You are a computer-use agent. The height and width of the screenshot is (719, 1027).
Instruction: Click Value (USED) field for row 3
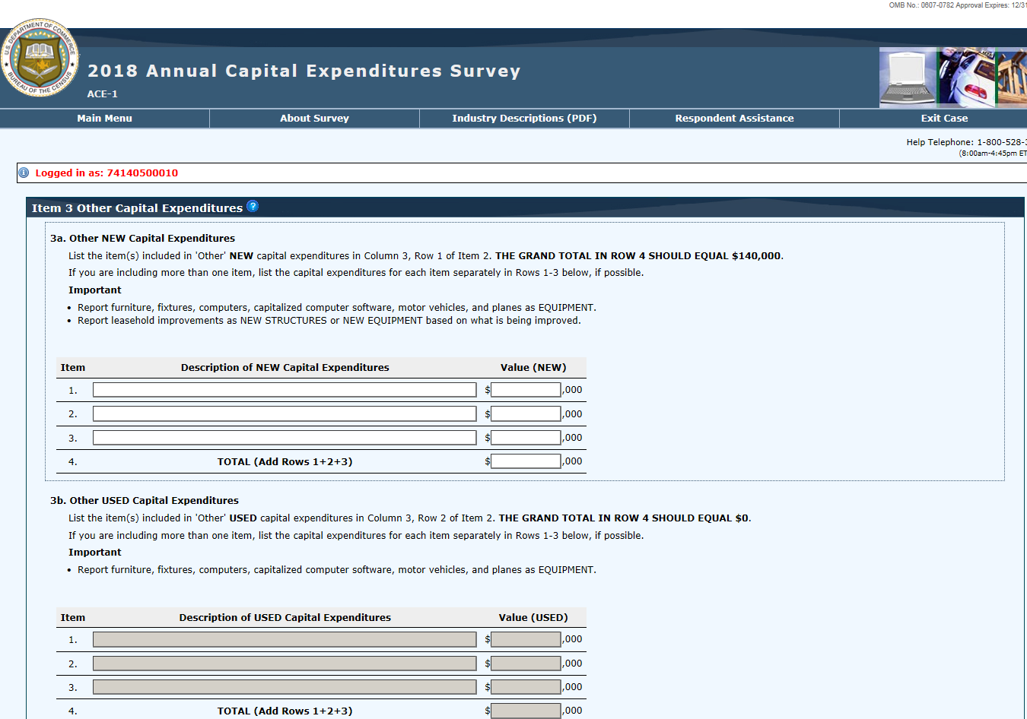[x=526, y=687]
